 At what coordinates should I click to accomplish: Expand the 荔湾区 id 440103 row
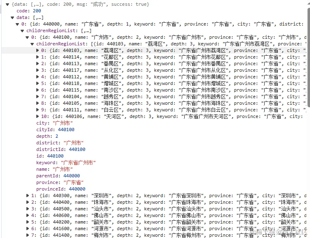point(38,50)
